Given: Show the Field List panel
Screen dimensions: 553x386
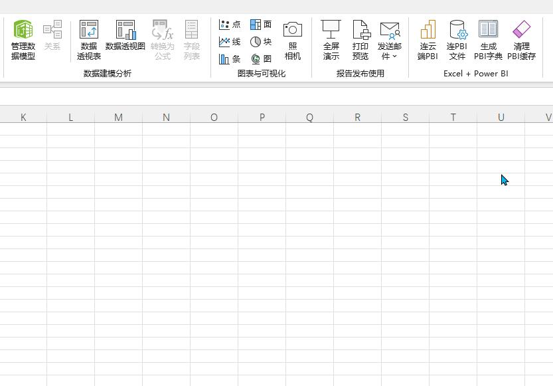Looking at the screenshot, I should (191, 39).
